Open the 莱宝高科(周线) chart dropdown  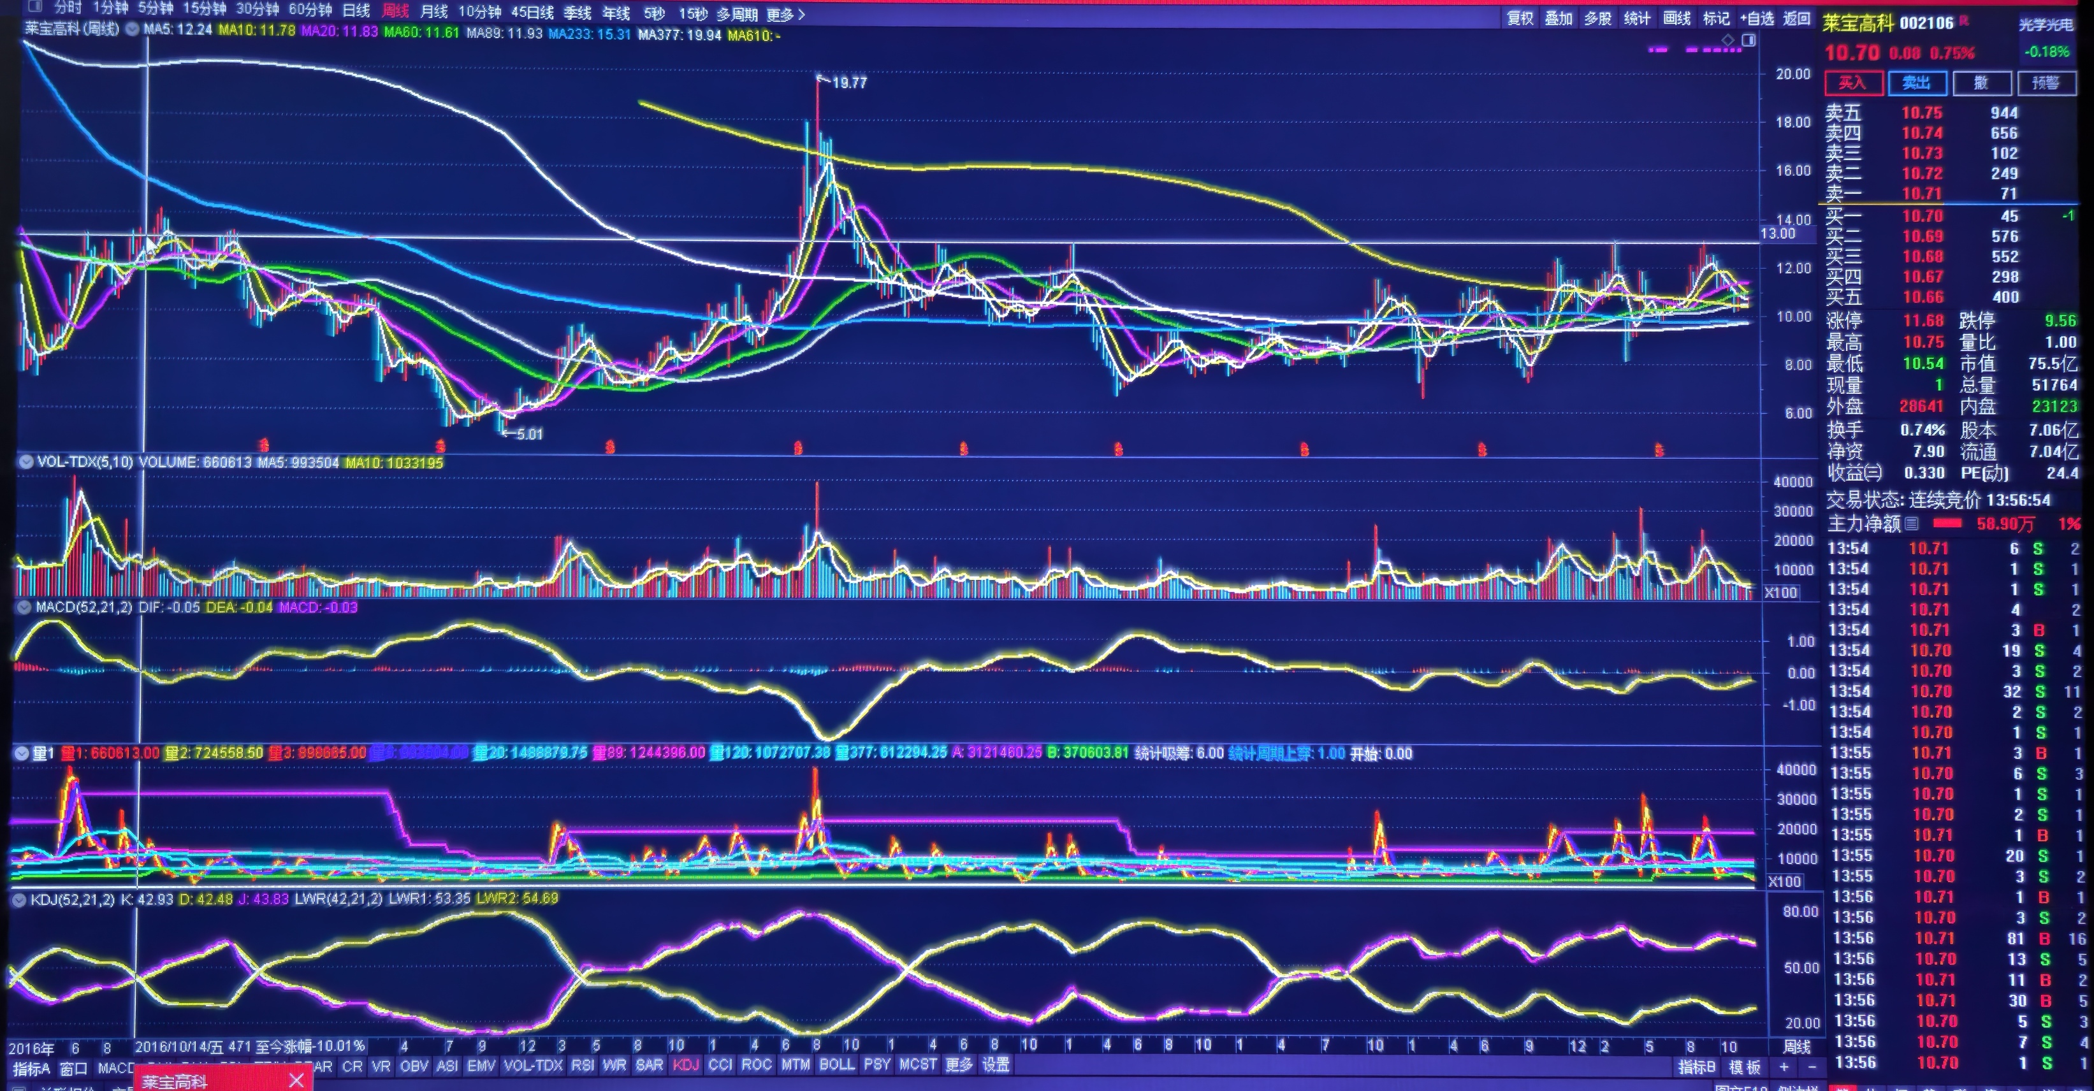132,29
